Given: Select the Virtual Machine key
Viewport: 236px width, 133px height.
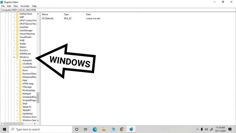Looking at the screenshot, I should [x=27, y=34].
